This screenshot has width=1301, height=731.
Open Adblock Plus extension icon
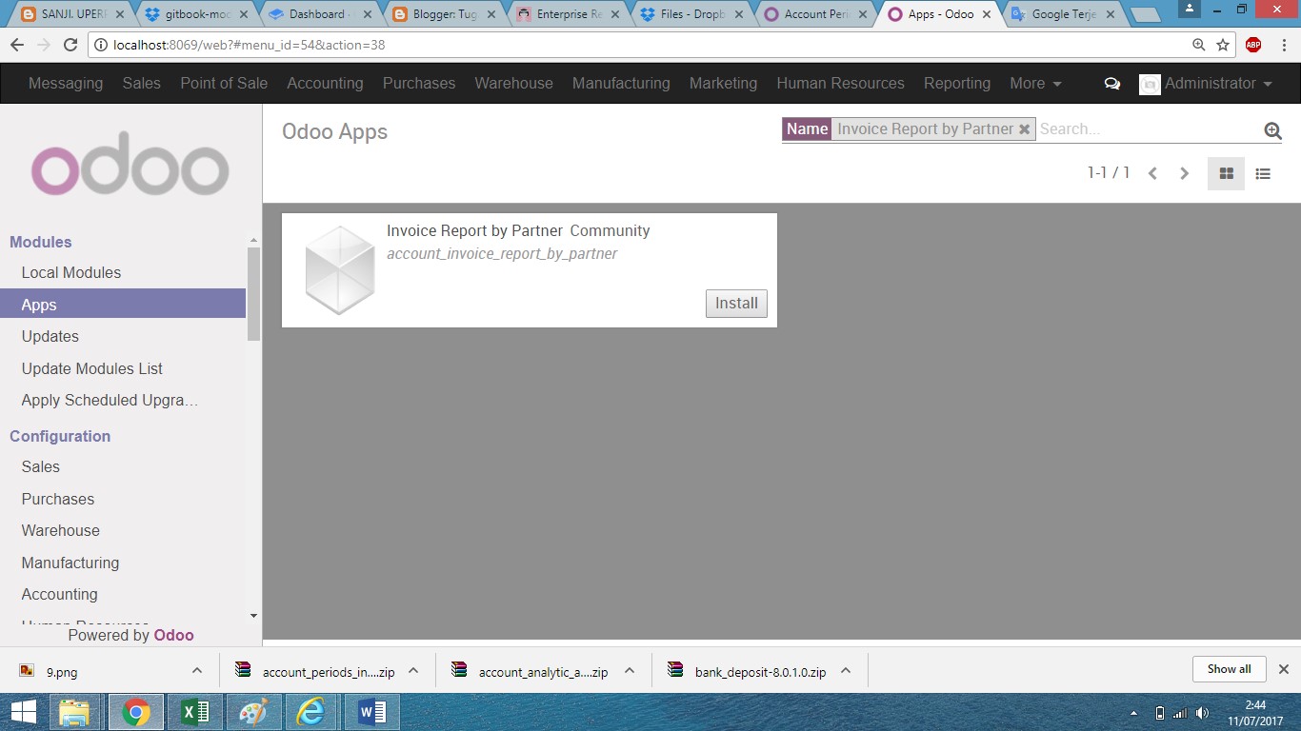(x=1253, y=45)
